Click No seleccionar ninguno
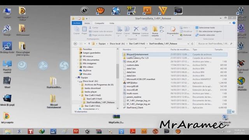 209,31
